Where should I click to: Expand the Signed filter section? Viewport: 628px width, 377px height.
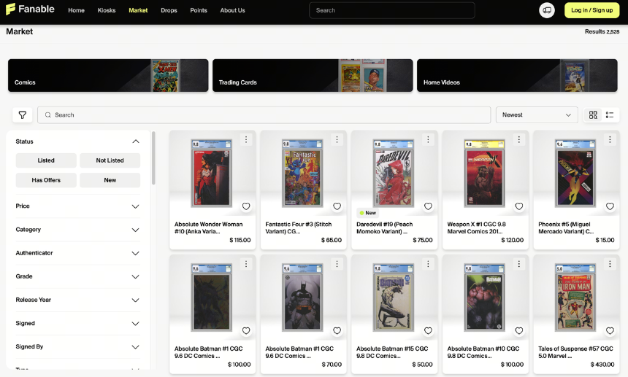click(77, 323)
